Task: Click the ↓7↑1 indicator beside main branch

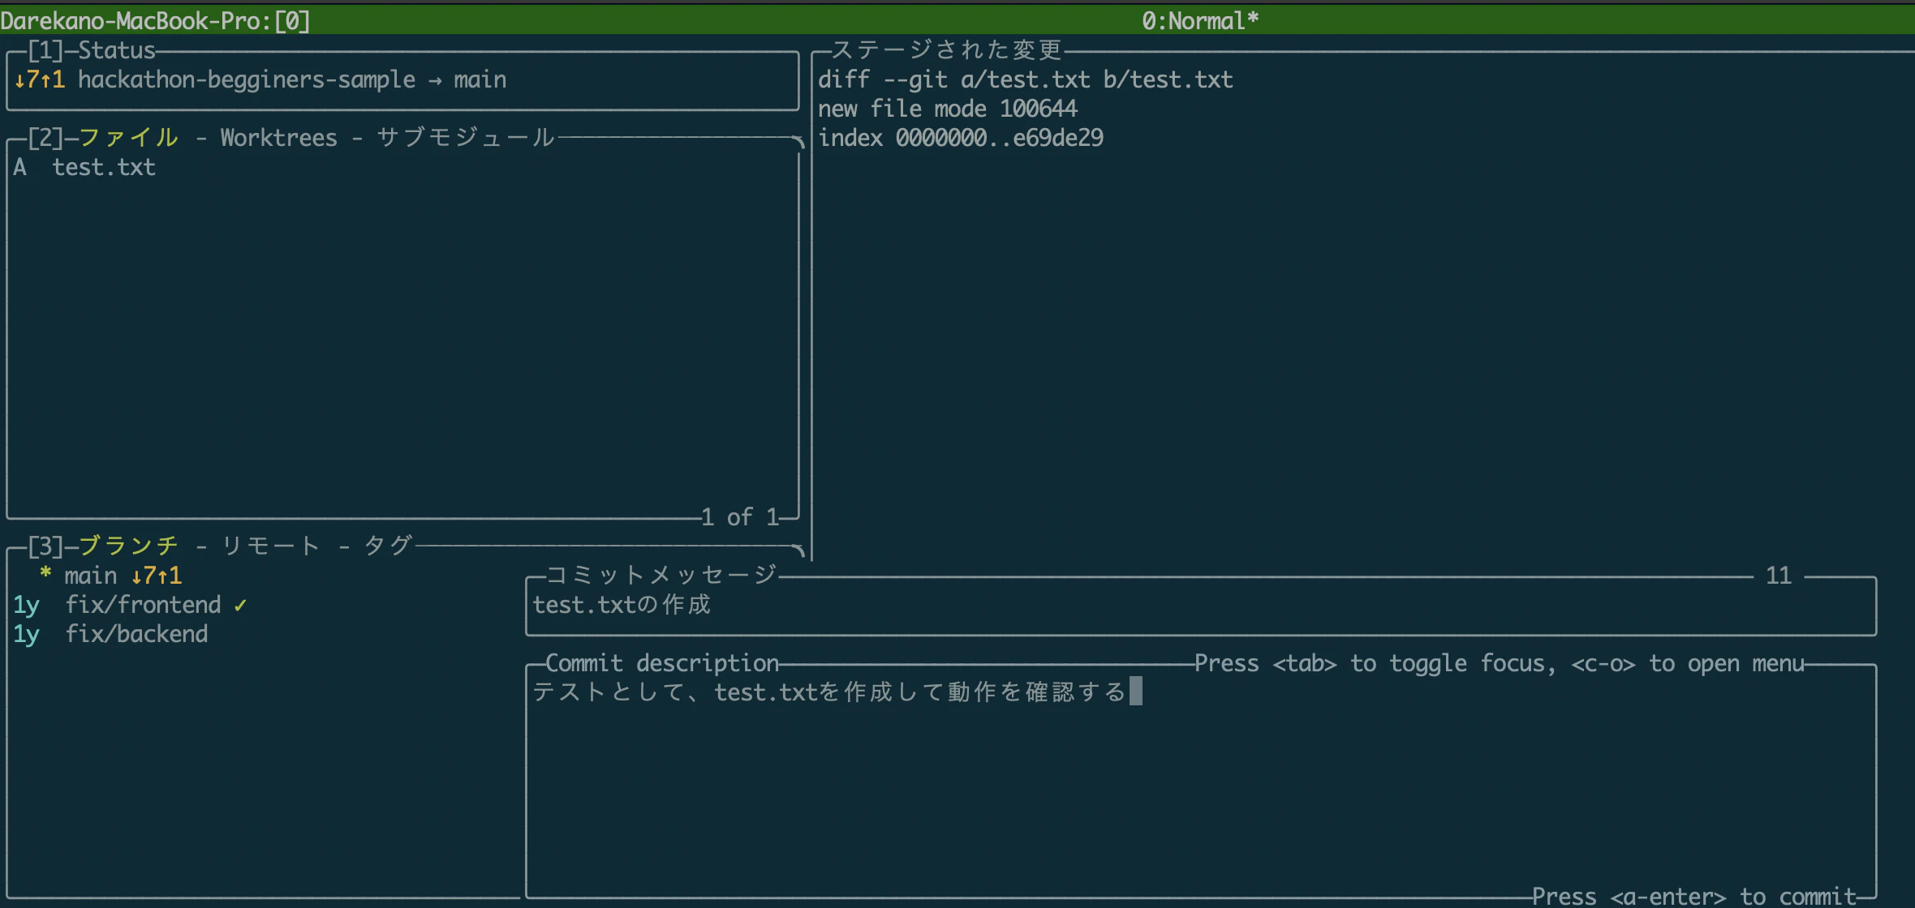Action: 157,576
